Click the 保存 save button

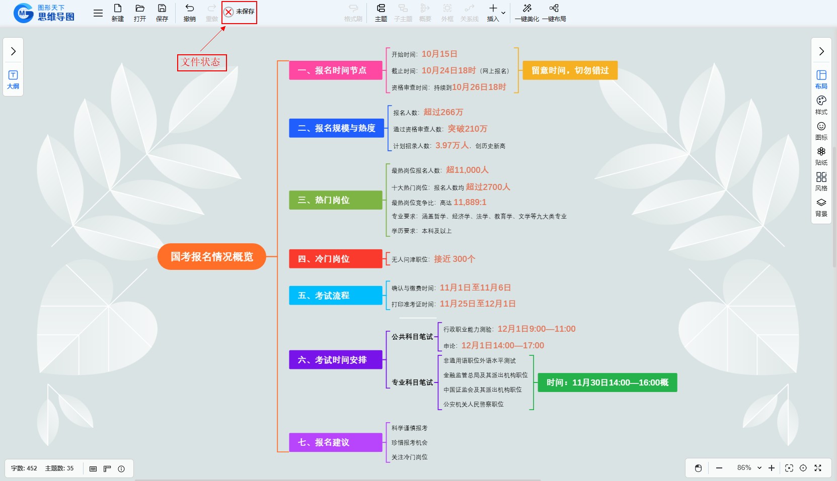tap(162, 13)
